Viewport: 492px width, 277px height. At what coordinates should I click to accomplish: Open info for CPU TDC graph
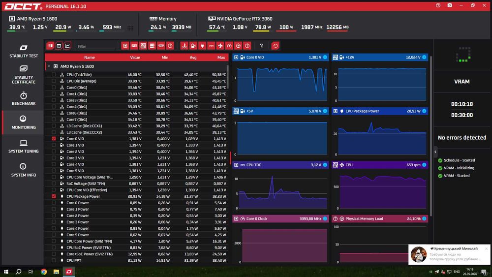[325, 165]
